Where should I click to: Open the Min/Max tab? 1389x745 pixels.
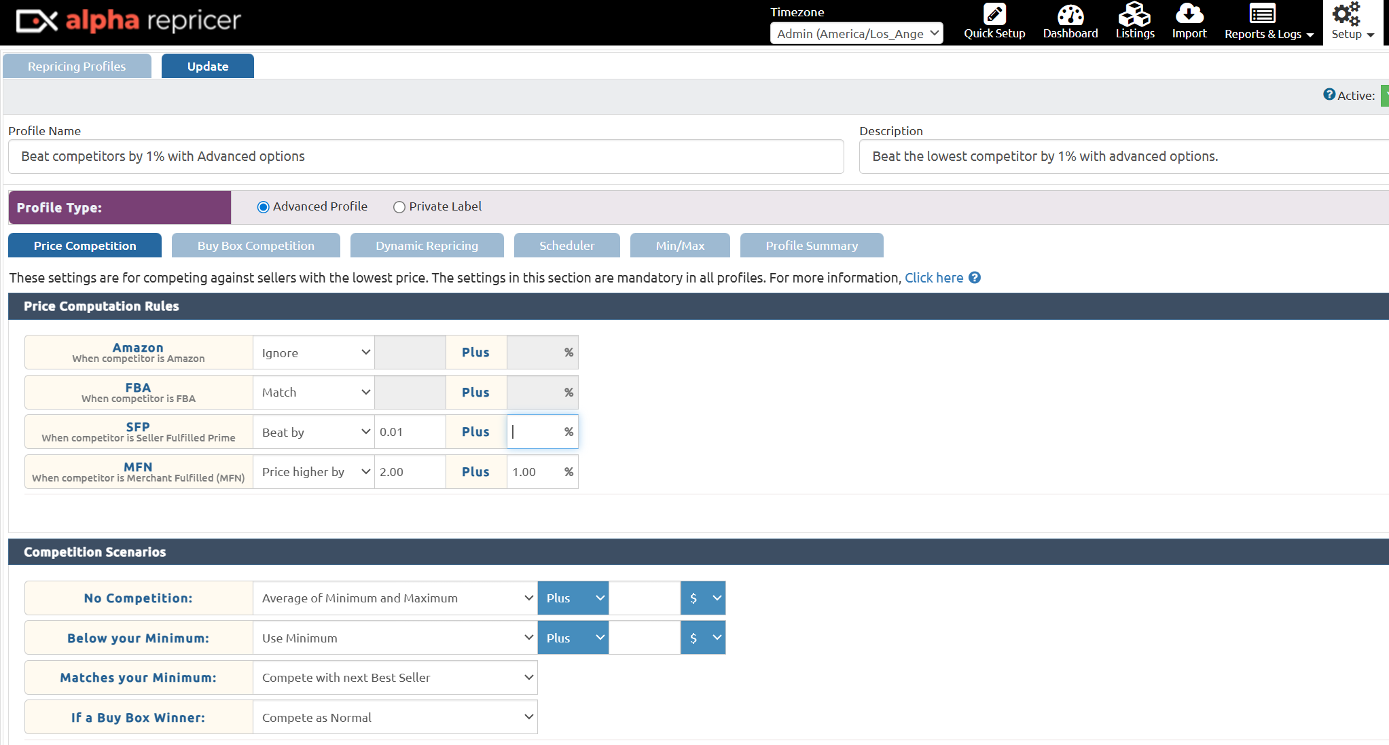pyautogui.click(x=680, y=246)
